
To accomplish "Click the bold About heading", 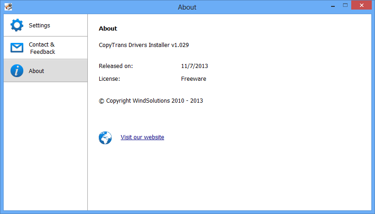I will click(x=108, y=28).
